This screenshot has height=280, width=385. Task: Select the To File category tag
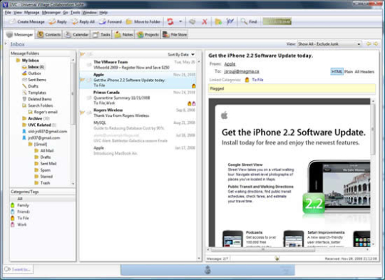20,218
